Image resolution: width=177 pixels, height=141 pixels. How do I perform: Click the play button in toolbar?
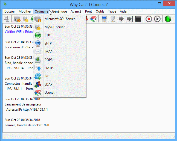157,19
